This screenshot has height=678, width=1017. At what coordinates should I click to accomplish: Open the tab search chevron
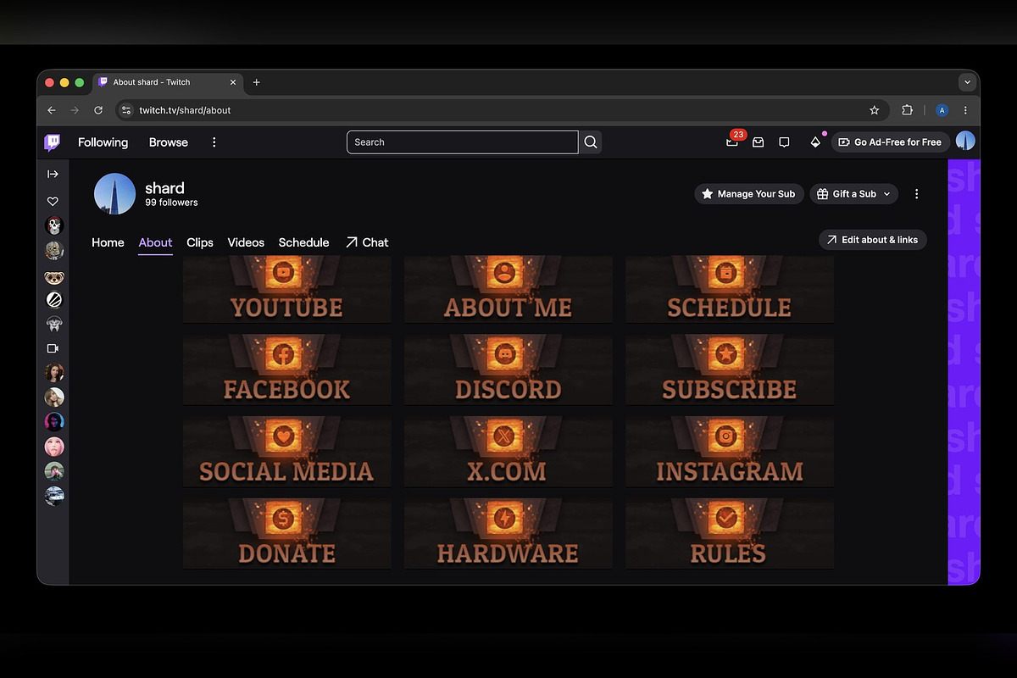[967, 82]
